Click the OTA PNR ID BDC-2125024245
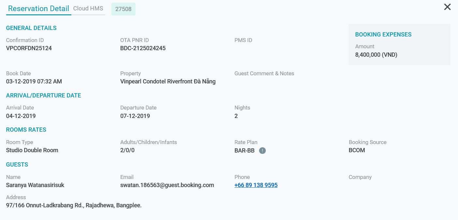 pyautogui.click(x=143, y=48)
